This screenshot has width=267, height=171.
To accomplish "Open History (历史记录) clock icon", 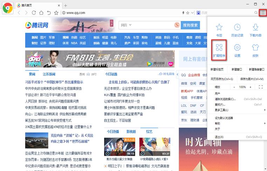I will [237, 27].
